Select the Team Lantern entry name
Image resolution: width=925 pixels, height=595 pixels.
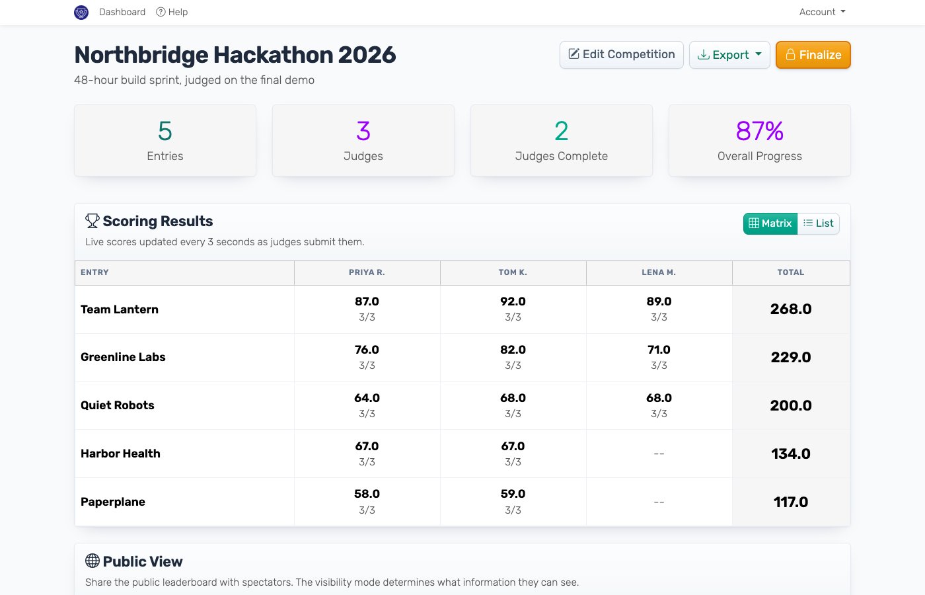coord(120,309)
